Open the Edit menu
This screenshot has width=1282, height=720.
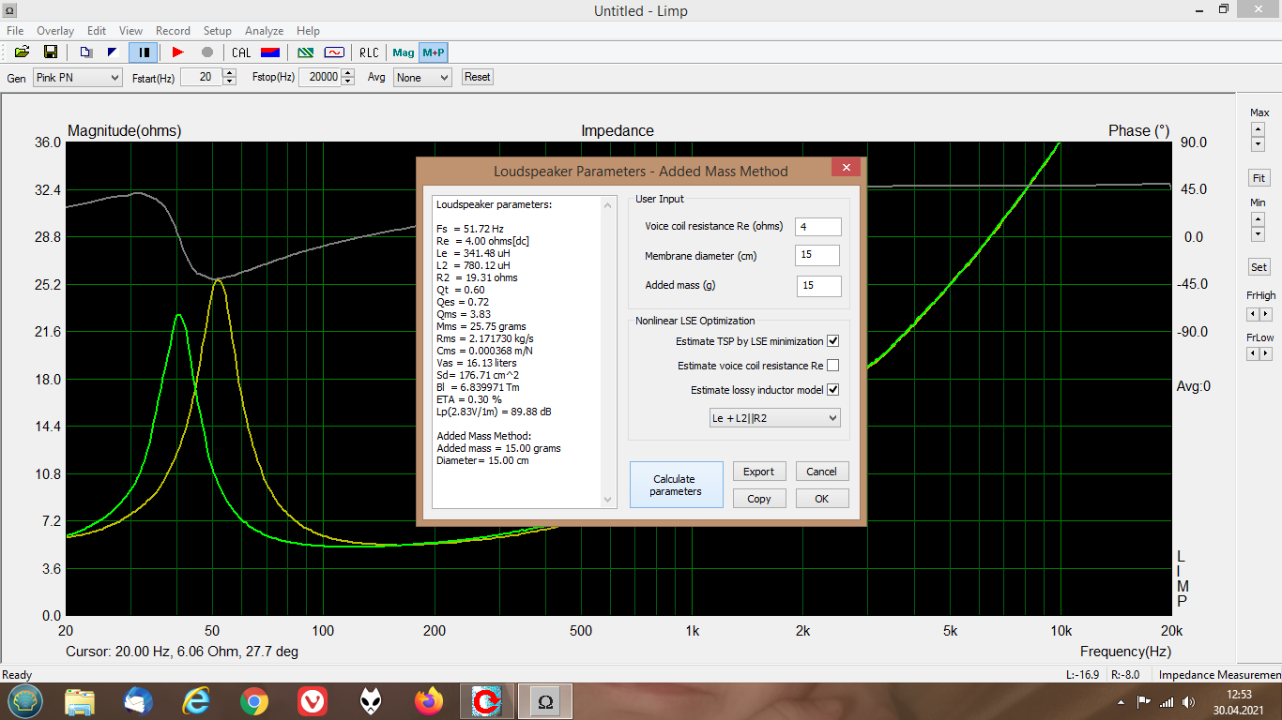tap(97, 31)
